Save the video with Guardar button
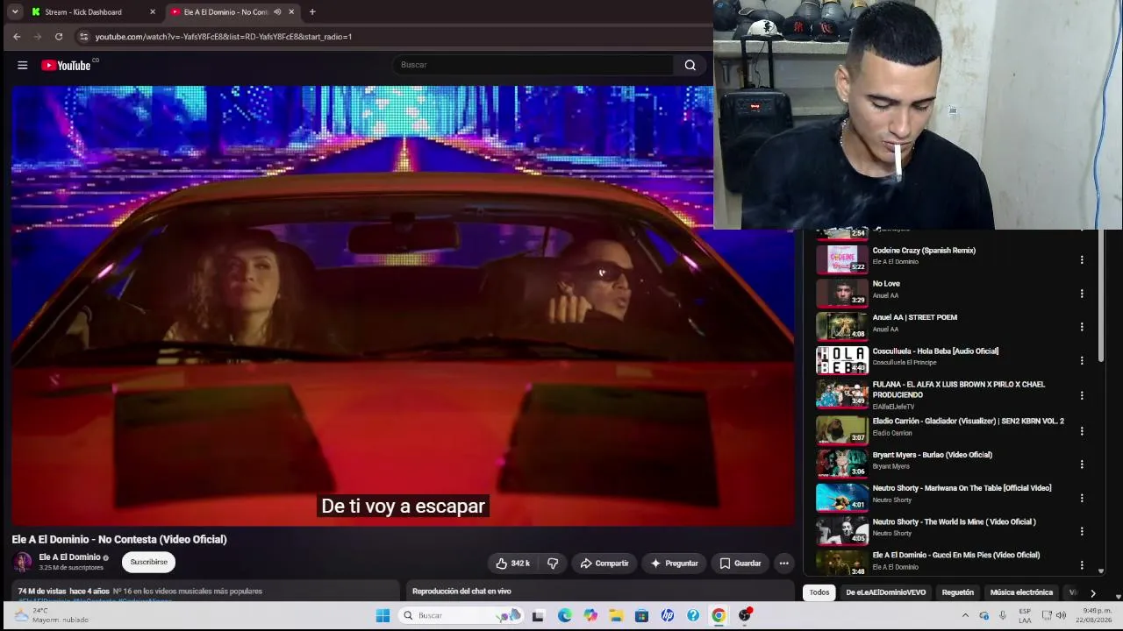 740,564
